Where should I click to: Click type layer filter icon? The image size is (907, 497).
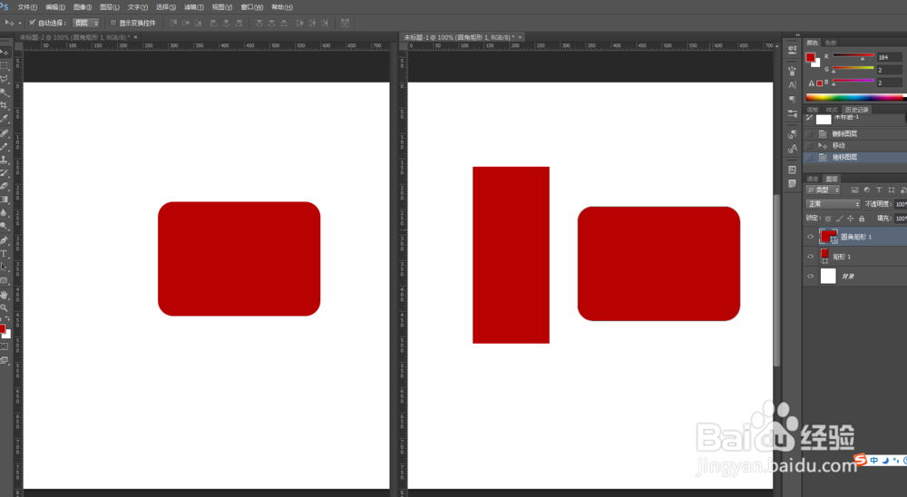click(x=879, y=190)
